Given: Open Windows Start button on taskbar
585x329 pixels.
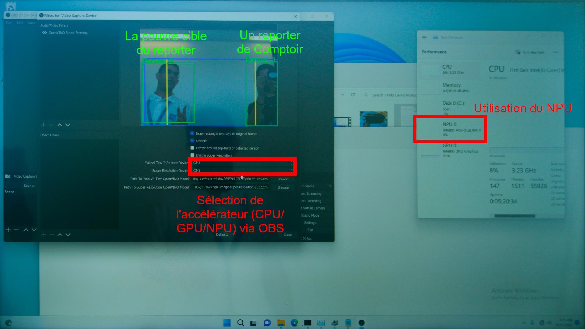Looking at the screenshot, I should [x=227, y=323].
